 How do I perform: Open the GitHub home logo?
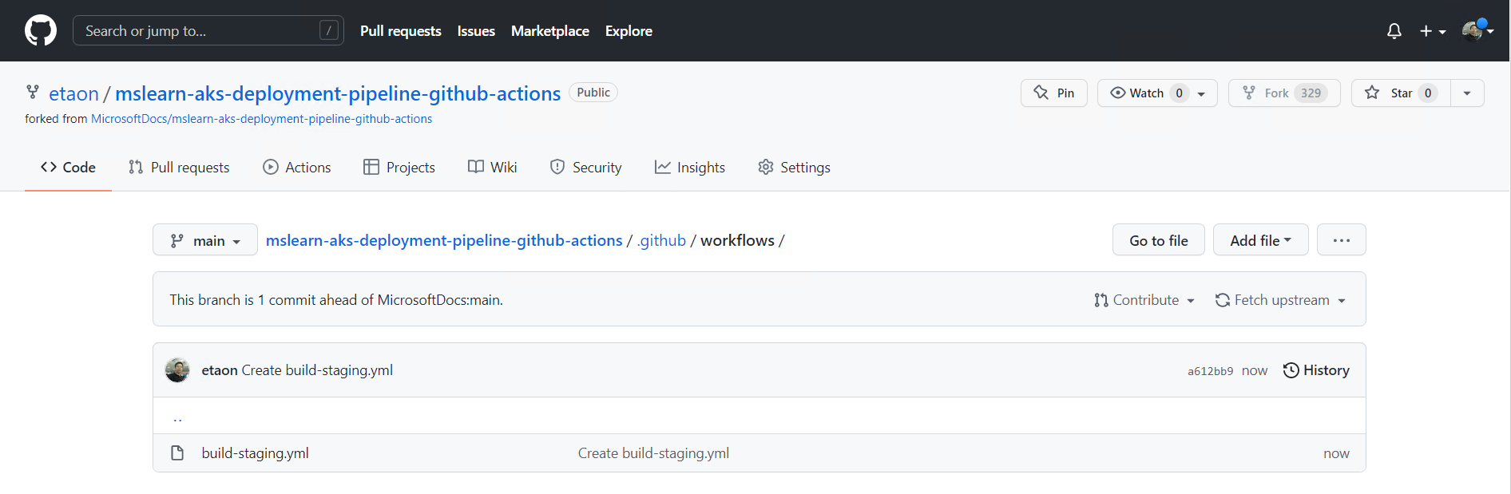point(41,30)
